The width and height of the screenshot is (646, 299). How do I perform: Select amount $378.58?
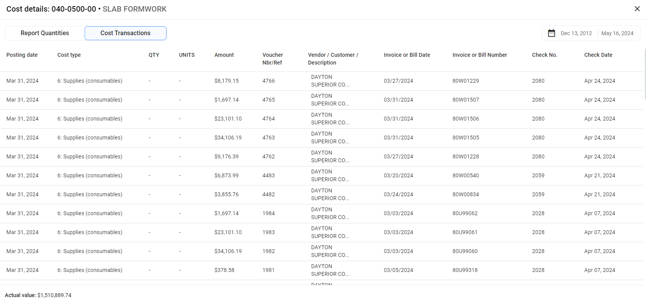coord(224,270)
